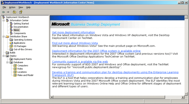Click the Locations node icon

point(15,72)
